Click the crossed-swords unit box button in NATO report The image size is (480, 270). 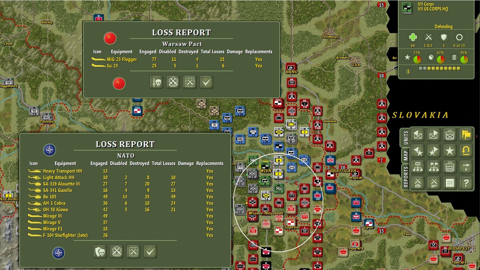tap(134, 252)
